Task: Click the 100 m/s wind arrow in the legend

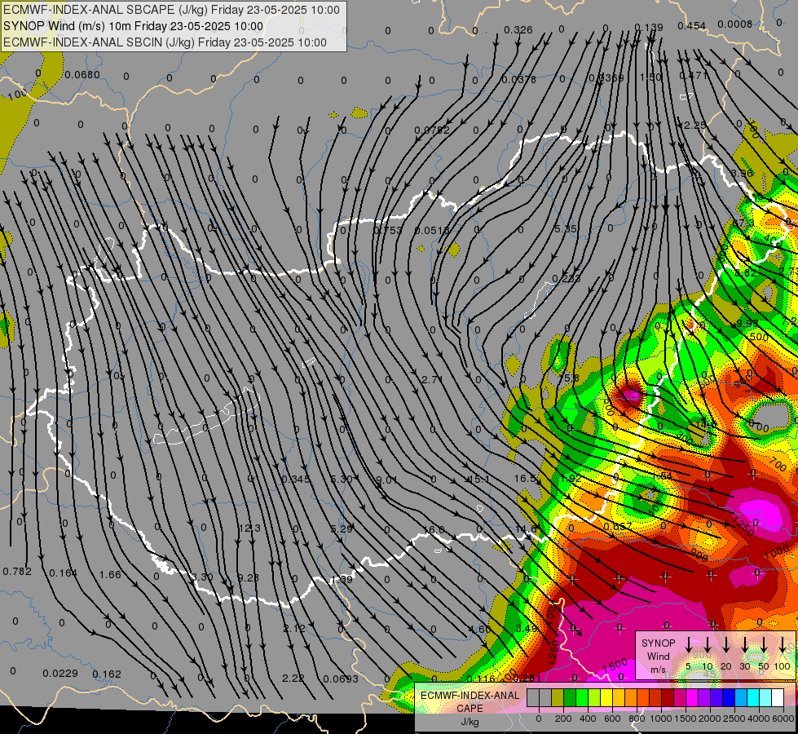Action: pos(783,645)
